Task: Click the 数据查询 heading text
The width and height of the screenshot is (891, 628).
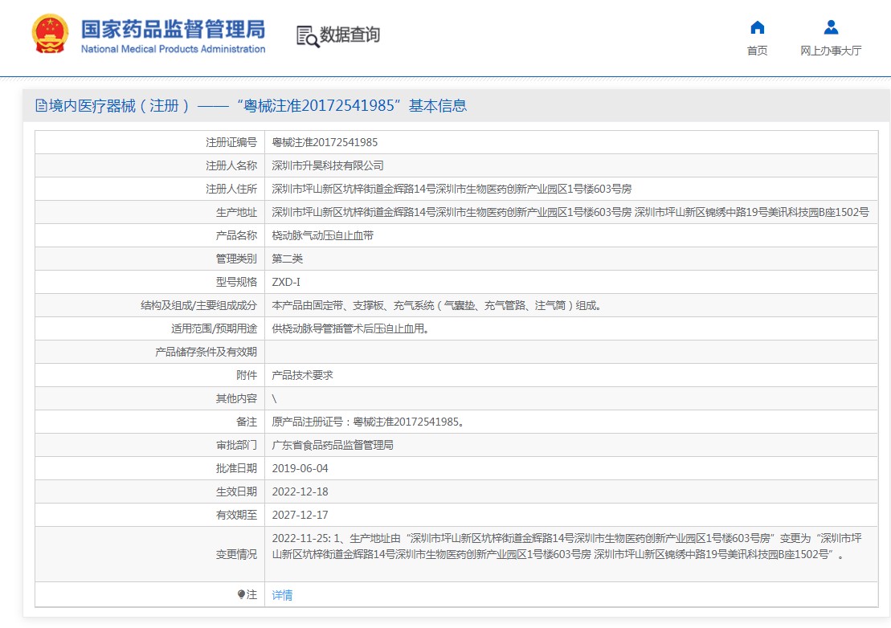Action: point(349,35)
